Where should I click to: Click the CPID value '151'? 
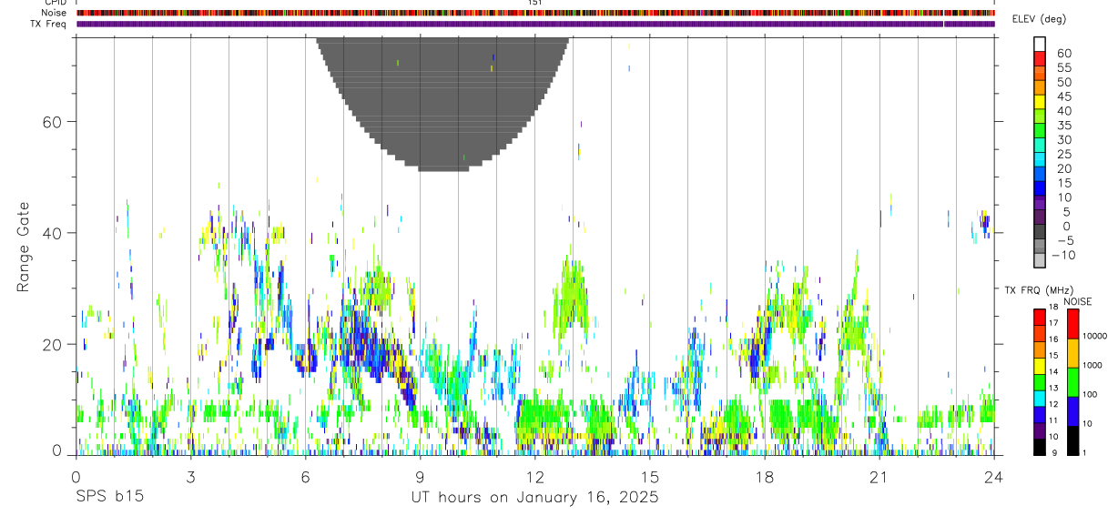(535, 3)
